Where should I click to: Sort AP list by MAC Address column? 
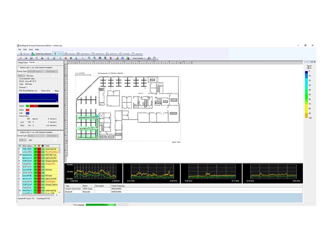[x=28, y=146]
